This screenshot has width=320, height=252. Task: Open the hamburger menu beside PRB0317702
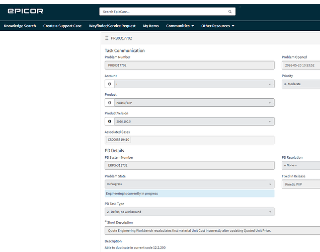107,38
